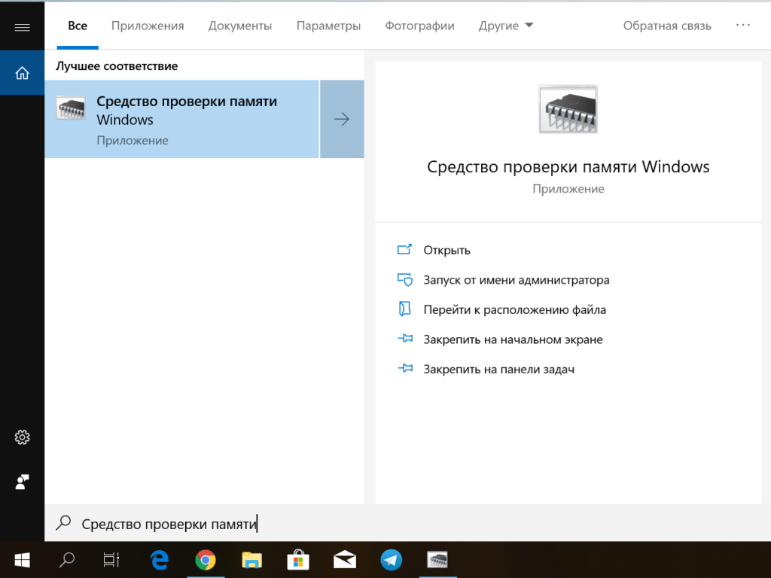Switch to the Все tab
Image resolution: width=771 pixels, height=578 pixels.
point(78,26)
